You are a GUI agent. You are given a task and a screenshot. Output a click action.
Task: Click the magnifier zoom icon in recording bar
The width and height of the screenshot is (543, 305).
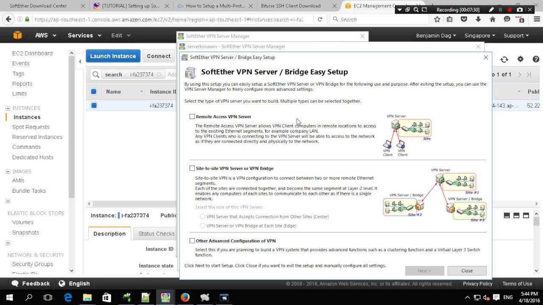[x=416, y=9]
